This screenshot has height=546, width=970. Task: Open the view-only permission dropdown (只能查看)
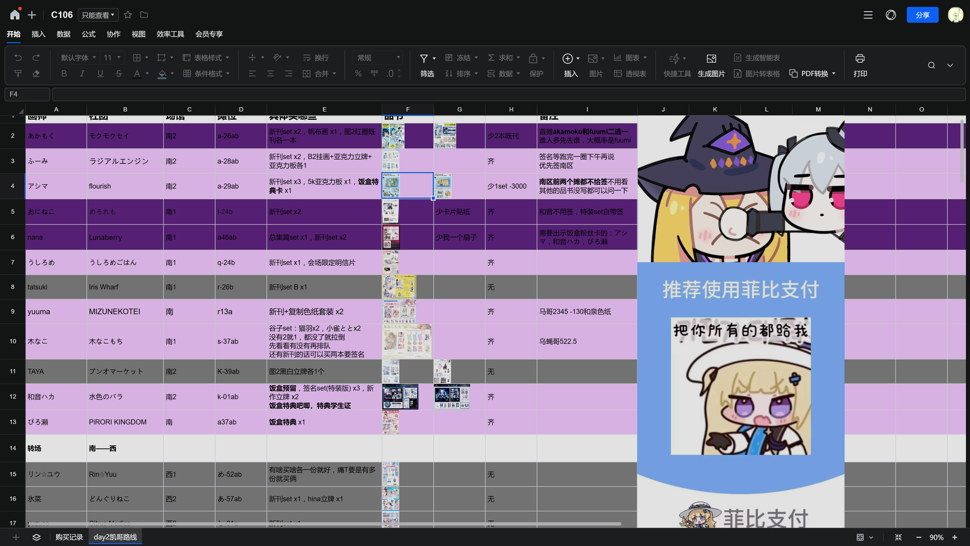tap(98, 15)
